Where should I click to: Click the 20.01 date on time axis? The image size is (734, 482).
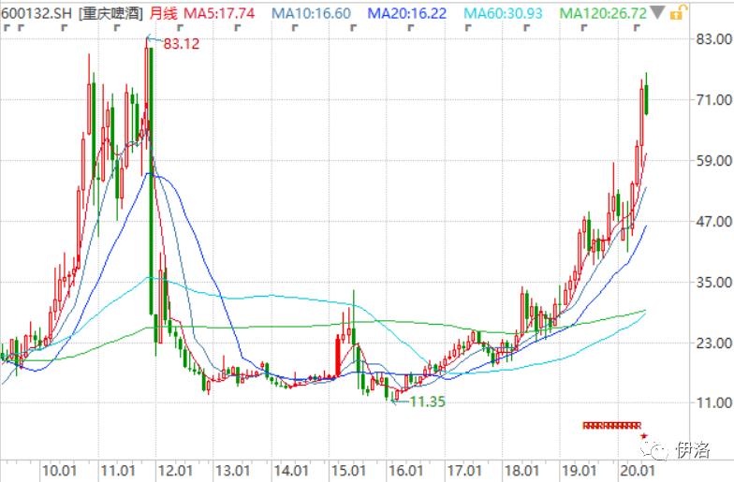(636, 469)
